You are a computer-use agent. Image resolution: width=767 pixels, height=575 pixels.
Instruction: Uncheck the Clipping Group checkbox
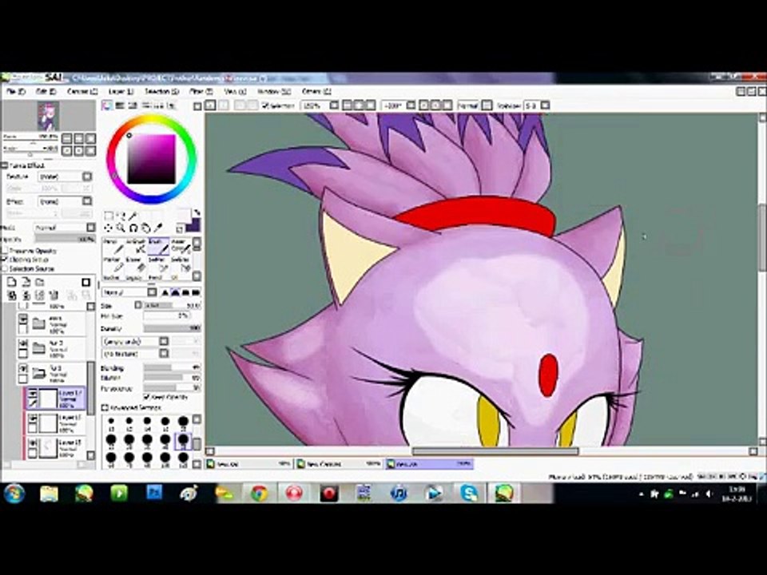tap(5, 260)
